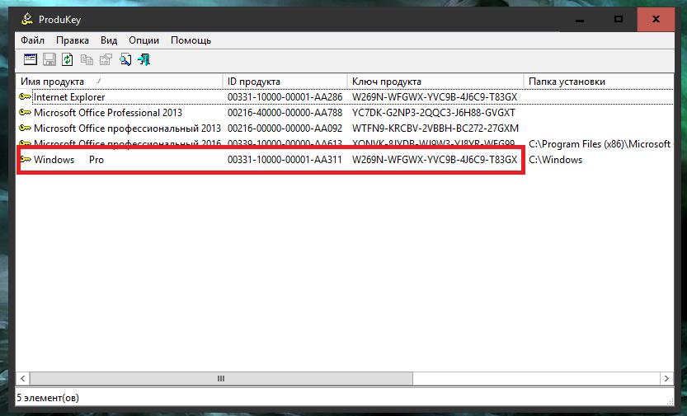Viewport: 687px width, 416px height.
Task: Open the Опции menu
Action: 144,40
